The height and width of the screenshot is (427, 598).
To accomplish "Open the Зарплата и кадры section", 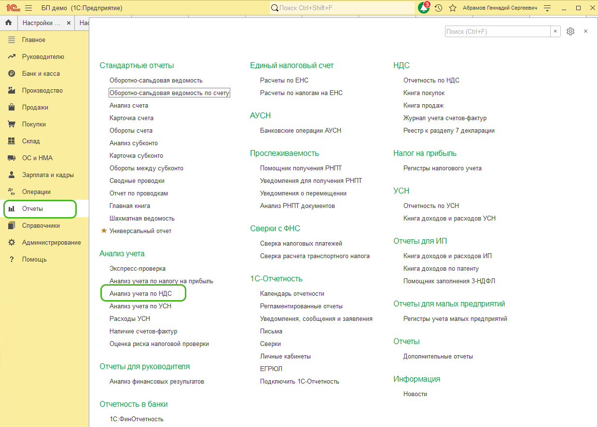I will pos(48,175).
